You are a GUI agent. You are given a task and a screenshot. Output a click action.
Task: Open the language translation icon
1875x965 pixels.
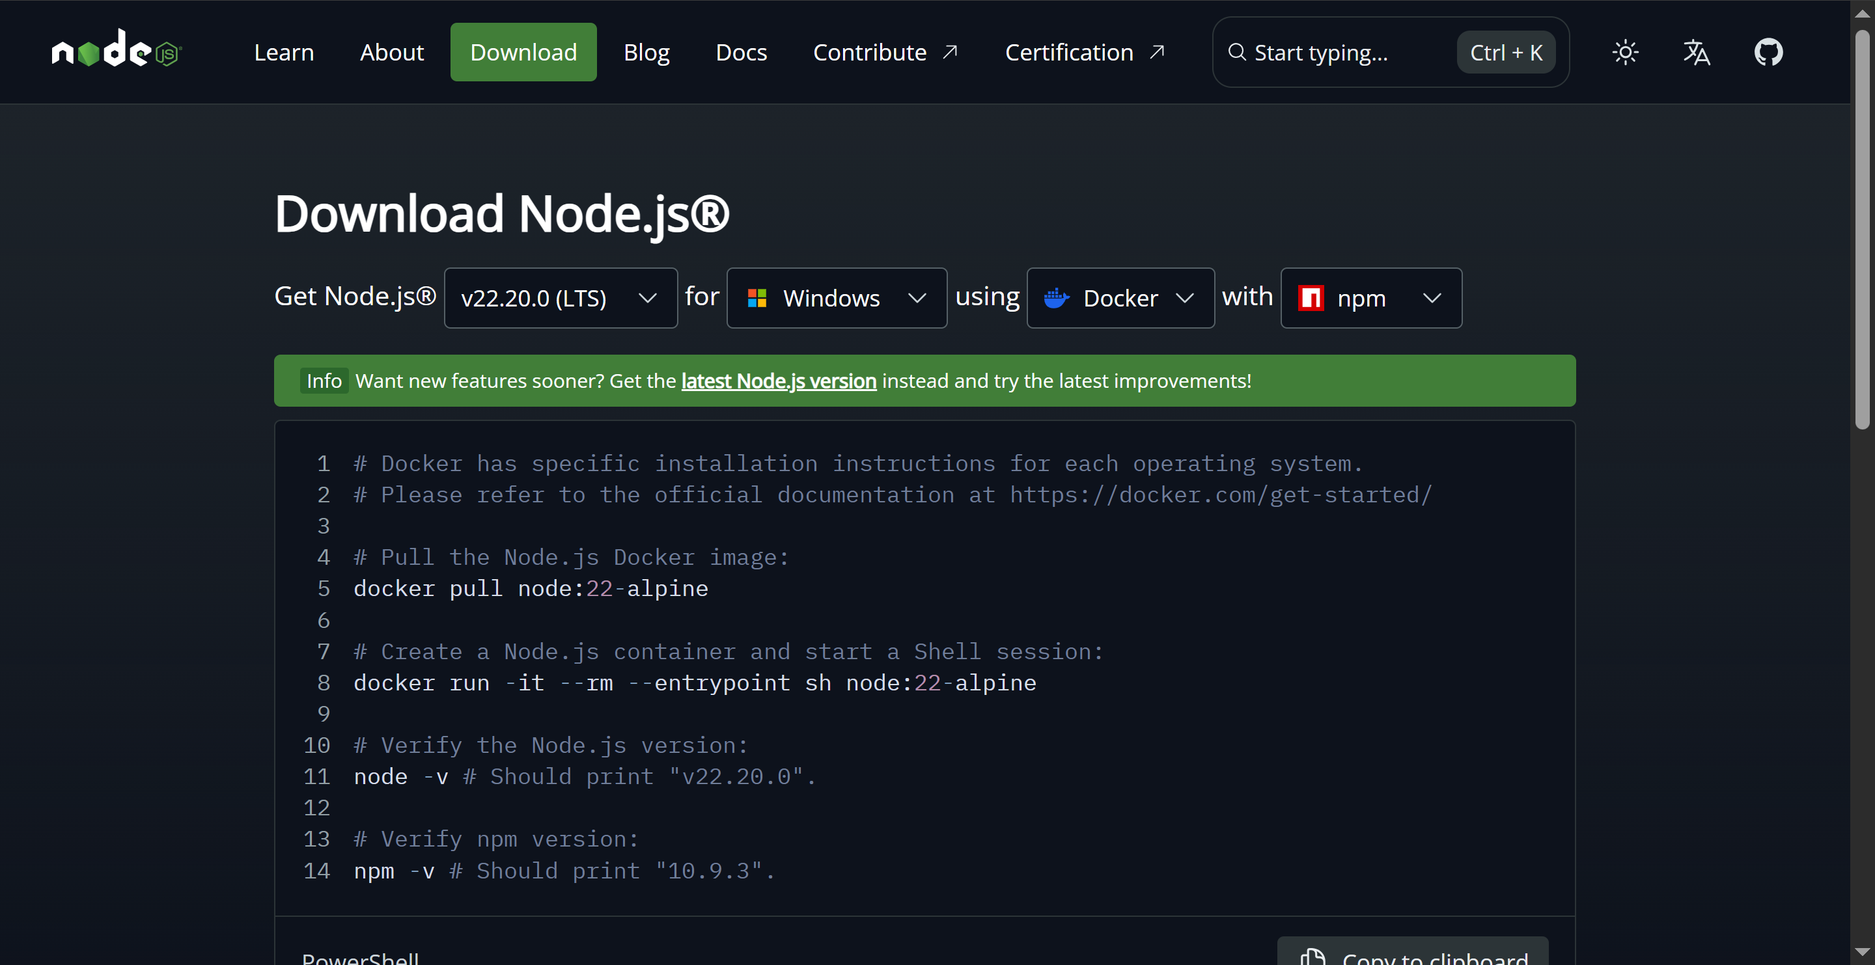point(1696,53)
